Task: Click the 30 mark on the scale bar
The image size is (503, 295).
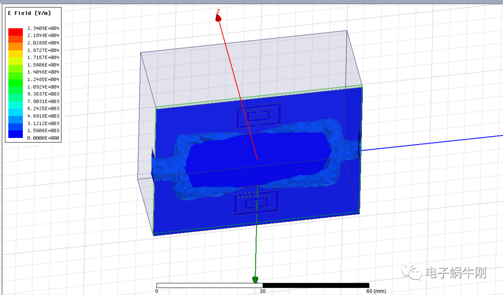Action: pos(263,291)
